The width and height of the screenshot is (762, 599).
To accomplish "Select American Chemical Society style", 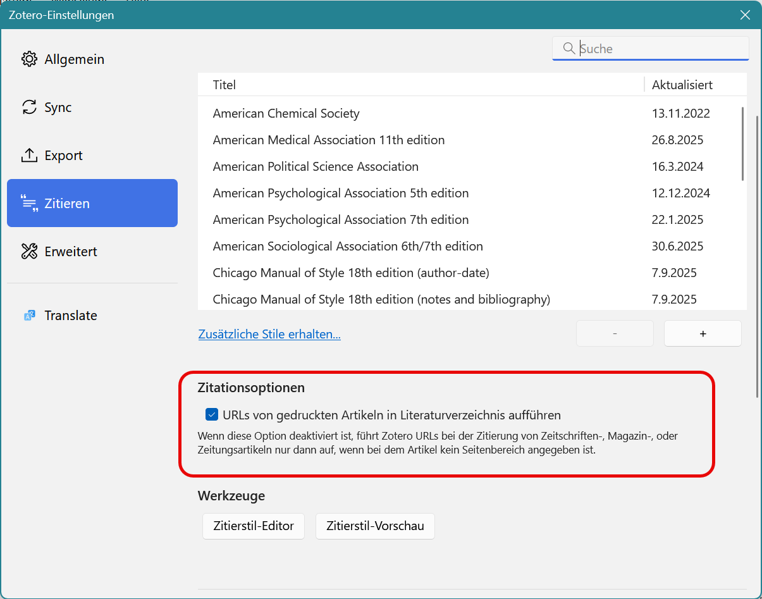I will pos(472,114).
